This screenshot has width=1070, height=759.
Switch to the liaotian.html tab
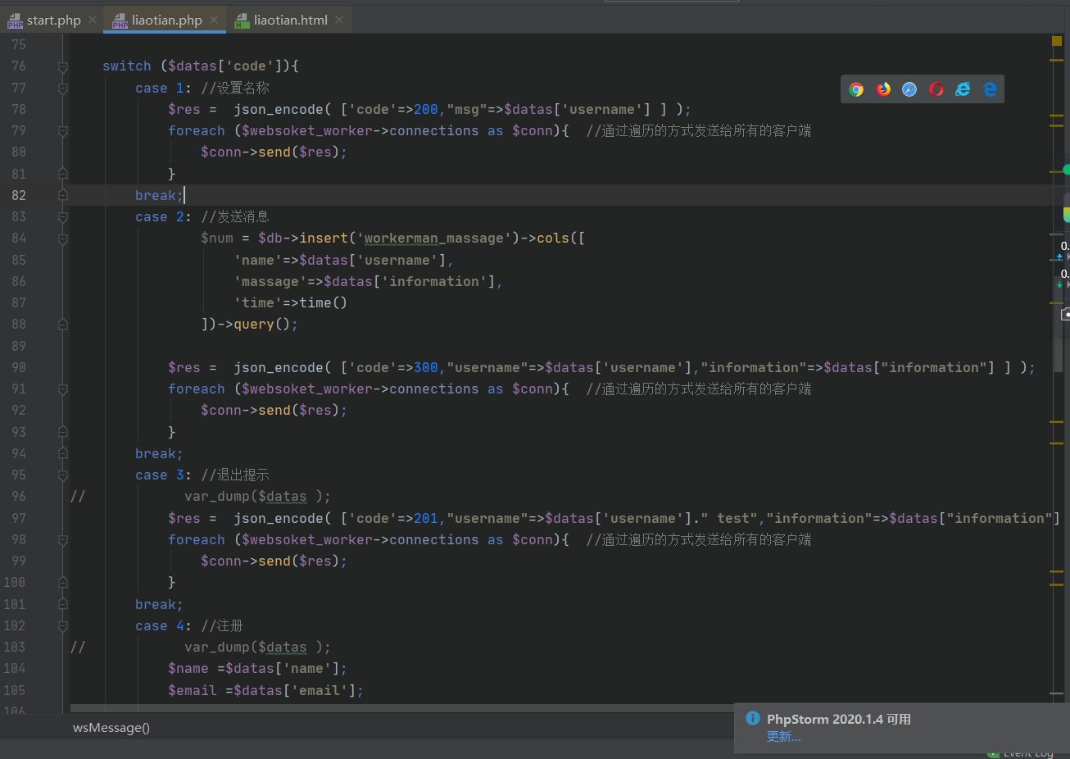coord(290,20)
